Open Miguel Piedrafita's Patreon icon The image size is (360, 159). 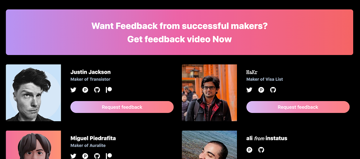tap(109, 156)
